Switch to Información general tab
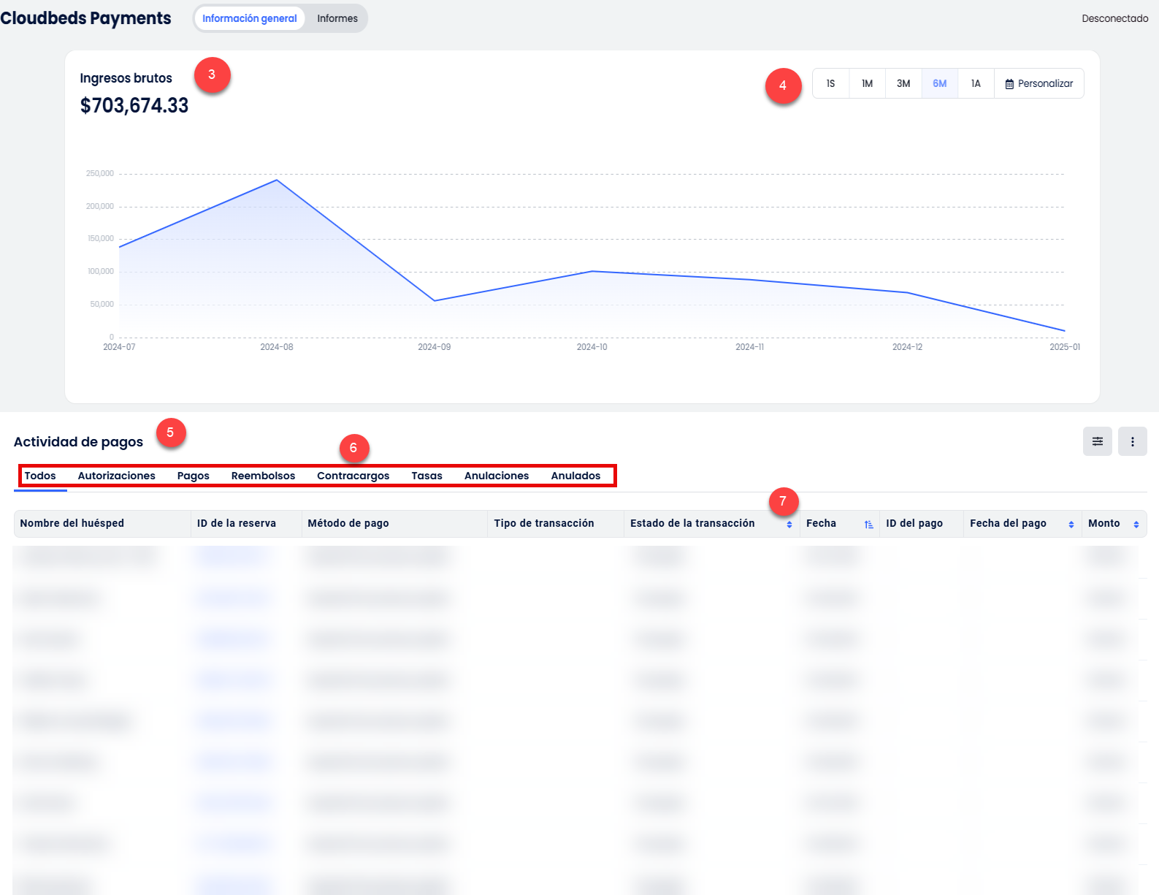This screenshot has width=1159, height=895. (x=250, y=18)
